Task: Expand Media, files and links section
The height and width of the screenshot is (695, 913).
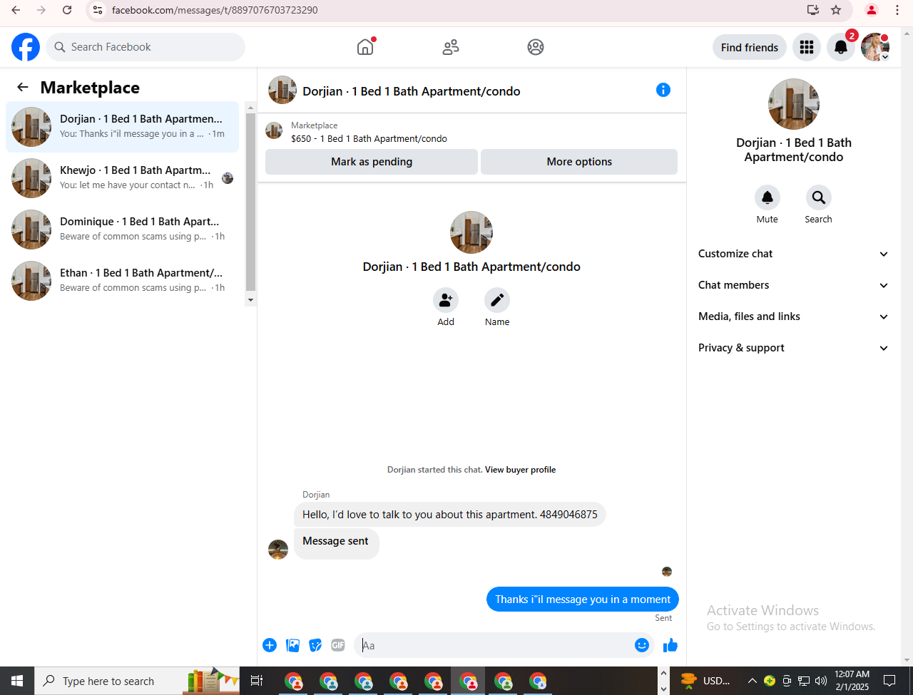Action: pos(793,316)
